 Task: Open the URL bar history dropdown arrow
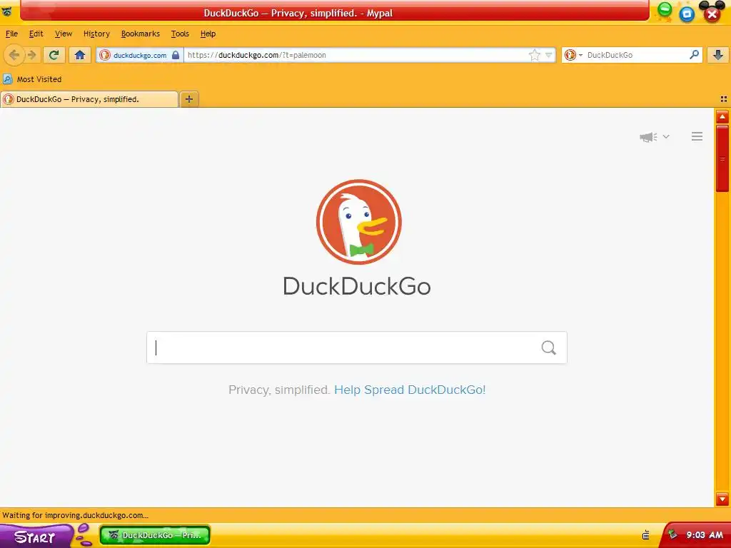click(x=549, y=55)
